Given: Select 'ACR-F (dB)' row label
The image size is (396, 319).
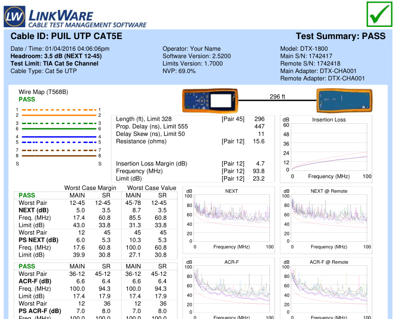Looking at the screenshot, I should (x=35, y=281).
